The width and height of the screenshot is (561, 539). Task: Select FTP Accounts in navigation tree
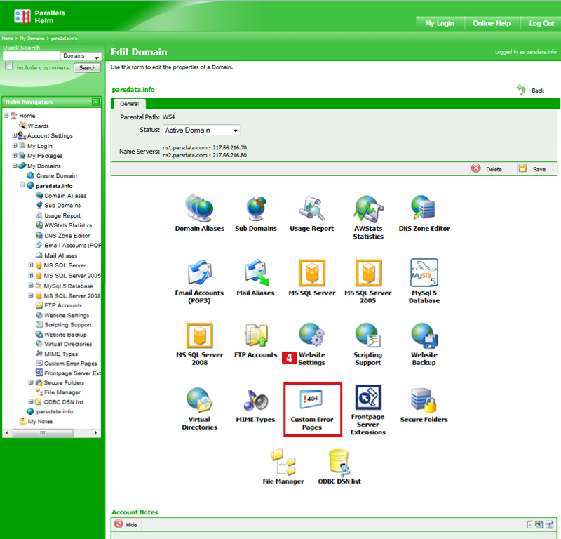tap(63, 305)
